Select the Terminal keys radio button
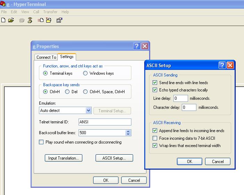 pyautogui.click(x=45, y=73)
